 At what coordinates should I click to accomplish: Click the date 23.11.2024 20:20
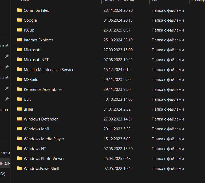[118, 10]
